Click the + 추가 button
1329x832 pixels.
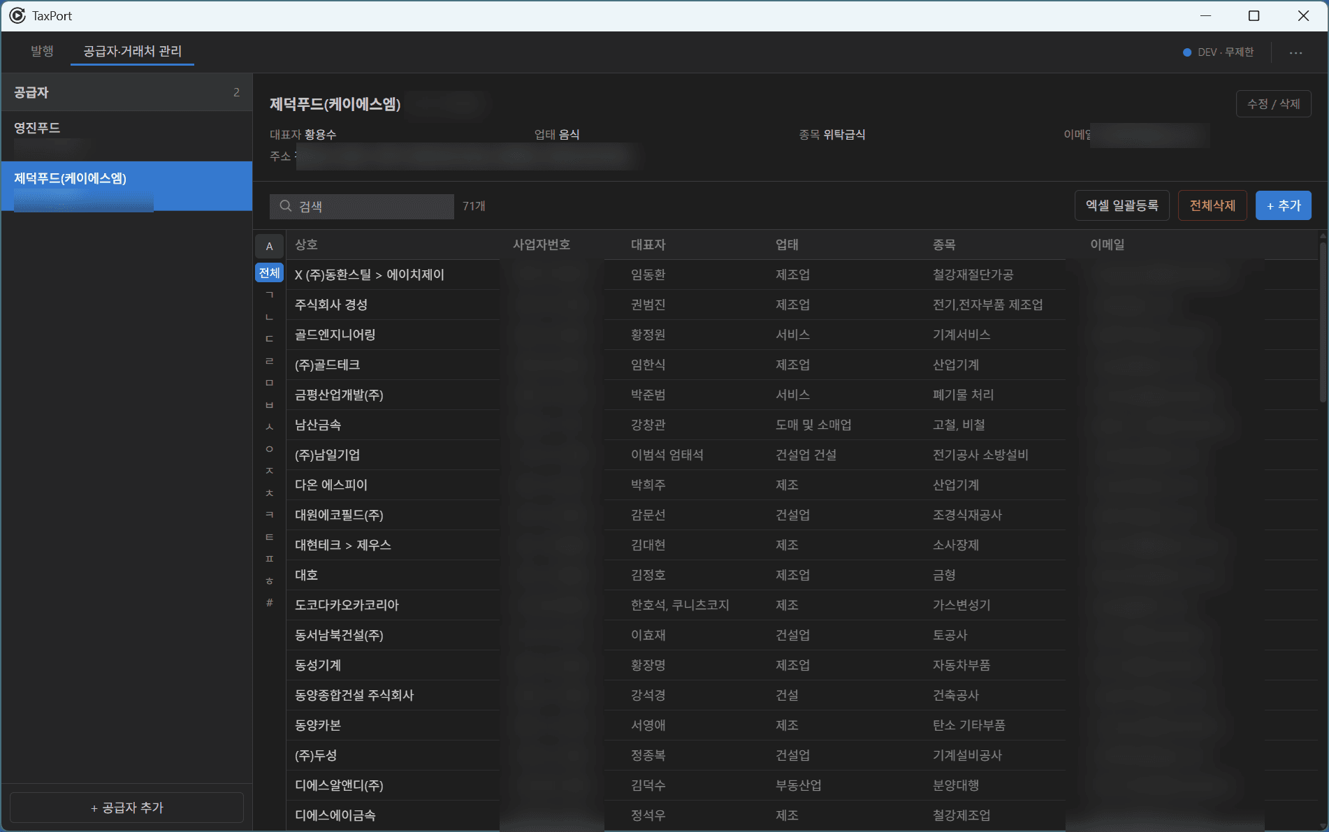[1283, 205]
